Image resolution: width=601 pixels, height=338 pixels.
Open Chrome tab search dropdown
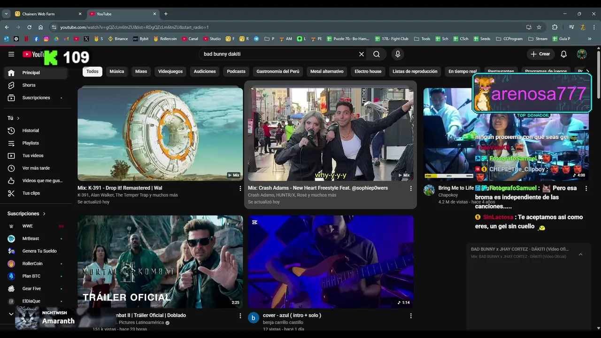7,14
